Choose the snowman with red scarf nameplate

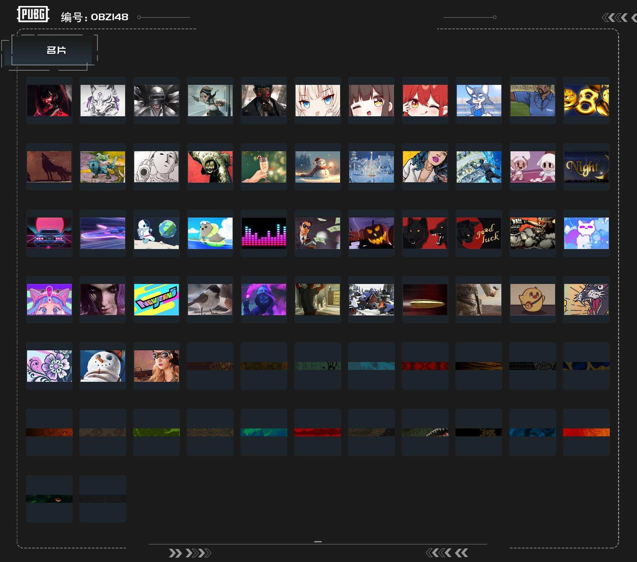tap(318, 167)
